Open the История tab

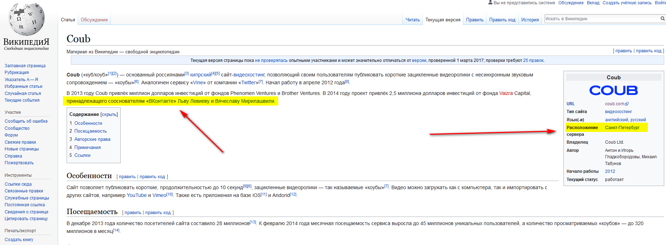(530, 20)
